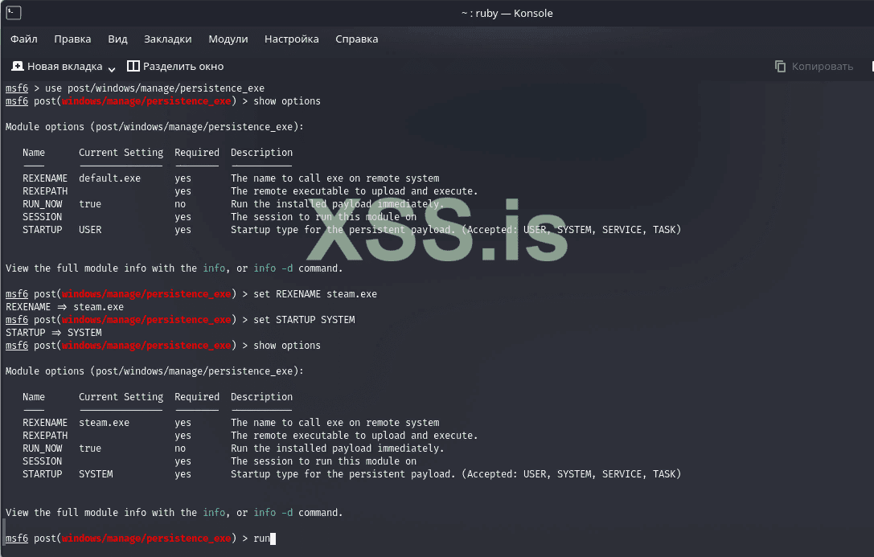The width and height of the screenshot is (874, 557).
Task: Click 'REXENAME ⇒ steam.exe' output line
Action: 64,307
